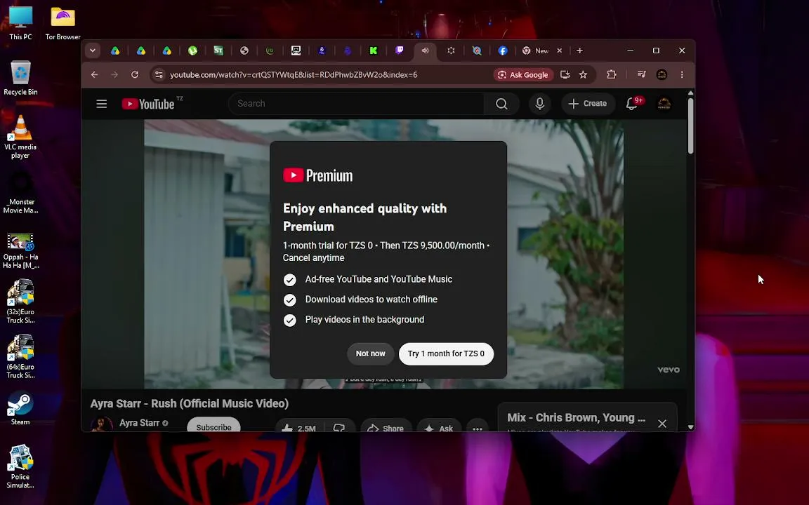The image size is (809, 505).
Task: Dismiss Premium offer with Not now
Action: [x=371, y=353]
